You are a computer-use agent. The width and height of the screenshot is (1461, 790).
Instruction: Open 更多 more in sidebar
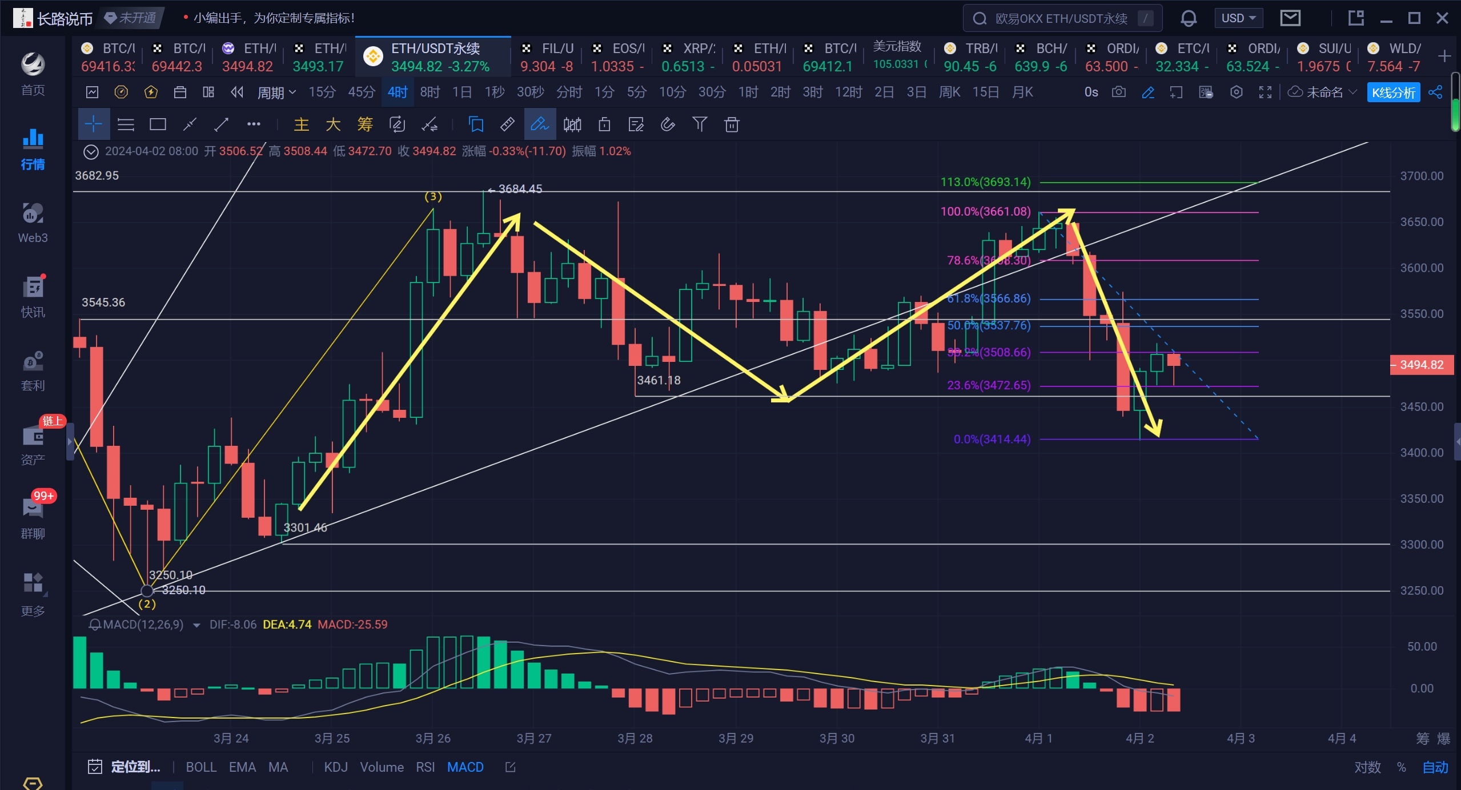pos(33,595)
